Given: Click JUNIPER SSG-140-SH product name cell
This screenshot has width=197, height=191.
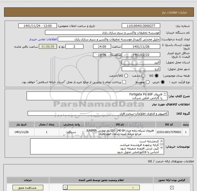Looking at the screenshot, I should click(x=120, y=132).
